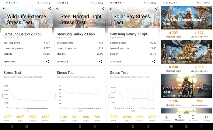Click best loop score 8 230 in results list
Image resolution: width=213 pixels, height=130 pixels.
173,67
